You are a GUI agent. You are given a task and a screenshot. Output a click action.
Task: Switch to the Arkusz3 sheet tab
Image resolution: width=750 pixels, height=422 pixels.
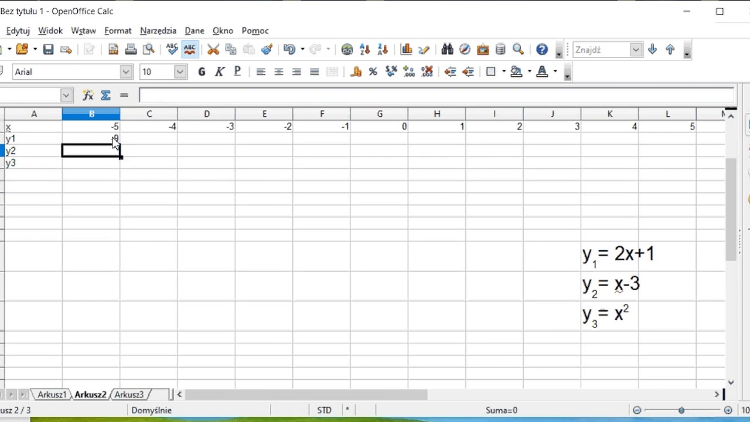[x=129, y=394]
